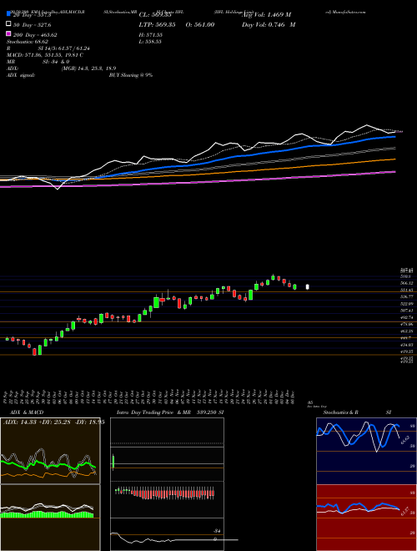Click the 463.38 price axis label
Viewport: 417px width, 551px height.
pos(406,331)
